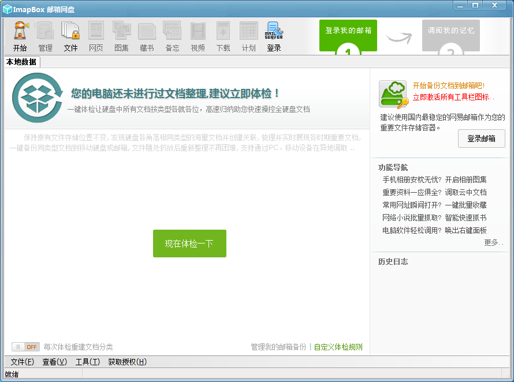Select the 文件 (Files) toolbar icon
This screenshot has height=382, width=514.
[70, 36]
